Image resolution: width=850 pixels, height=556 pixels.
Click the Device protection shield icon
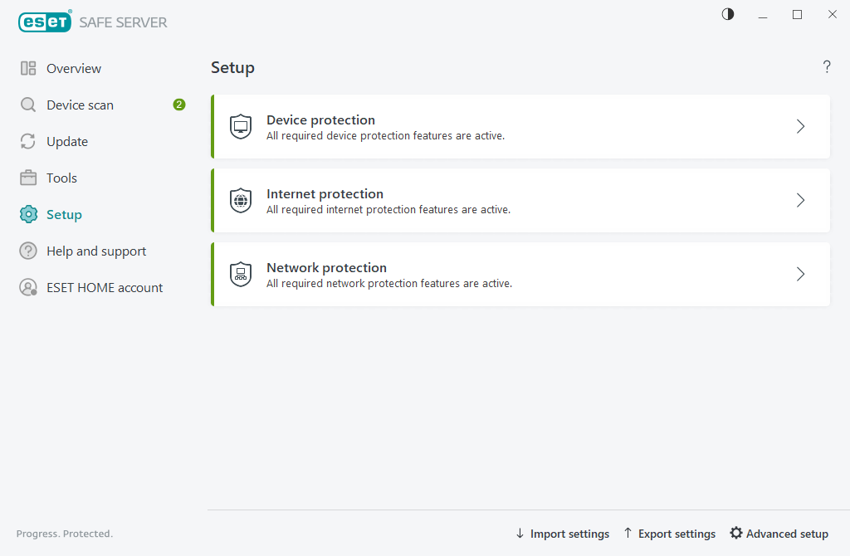pos(241,127)
